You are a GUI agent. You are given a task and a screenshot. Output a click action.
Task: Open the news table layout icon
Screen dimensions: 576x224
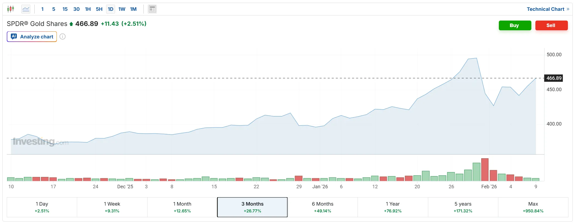[x=152, y=9]
